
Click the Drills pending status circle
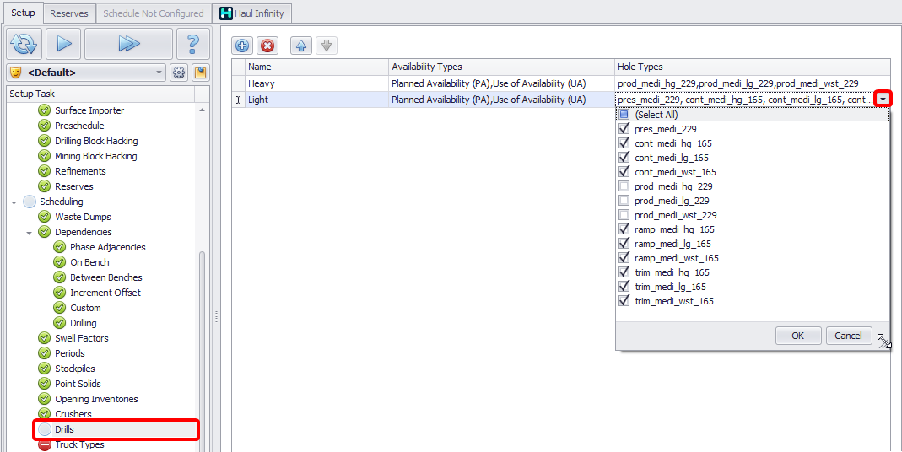tap(44, 429)
